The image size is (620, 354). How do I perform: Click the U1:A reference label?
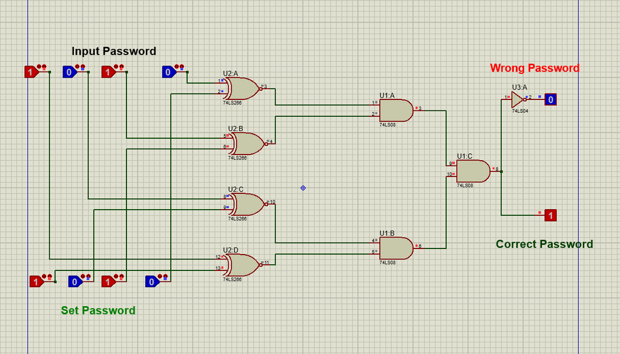(x=387, y=95)
